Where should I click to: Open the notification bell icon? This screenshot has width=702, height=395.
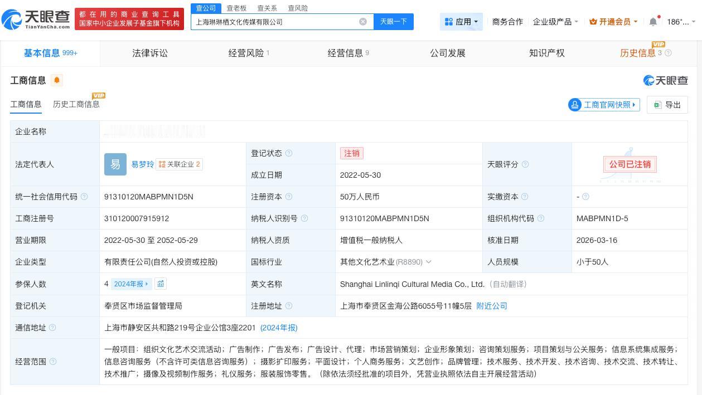coord(652,21)
